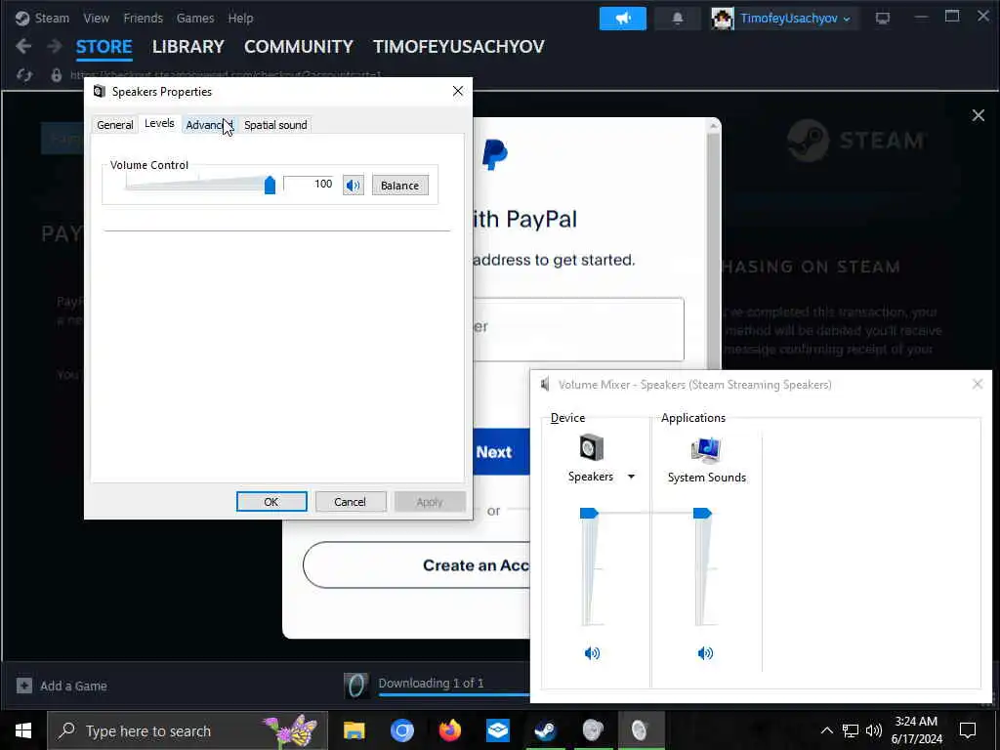Screen dimensions: 1000x750
Task: Cancel the Speakers Properties dialog
Action: 351,502
